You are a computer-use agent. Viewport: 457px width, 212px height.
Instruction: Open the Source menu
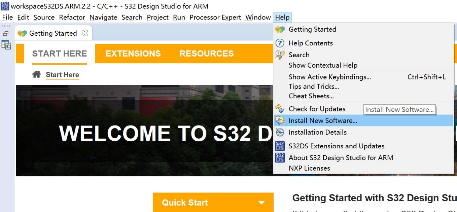pyautogui.click(x=44, y=17)
